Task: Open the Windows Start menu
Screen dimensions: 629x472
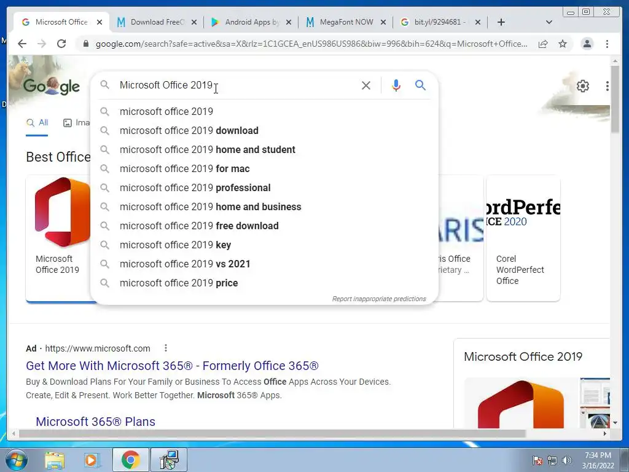Action: click(x=16, y=460)
